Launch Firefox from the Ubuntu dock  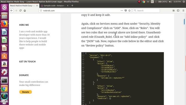4,24
